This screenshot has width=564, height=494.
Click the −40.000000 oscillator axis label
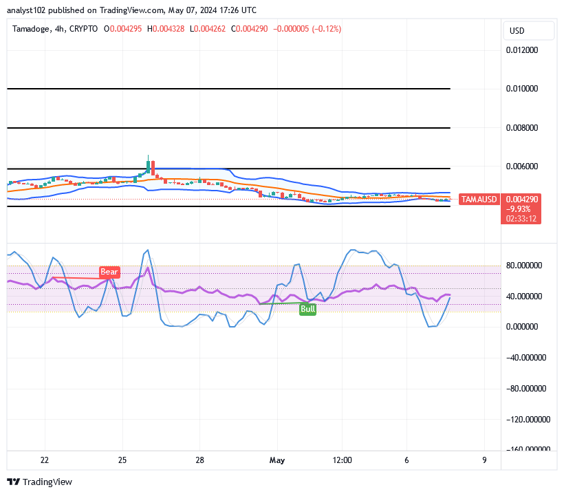(x=526, y=357)
